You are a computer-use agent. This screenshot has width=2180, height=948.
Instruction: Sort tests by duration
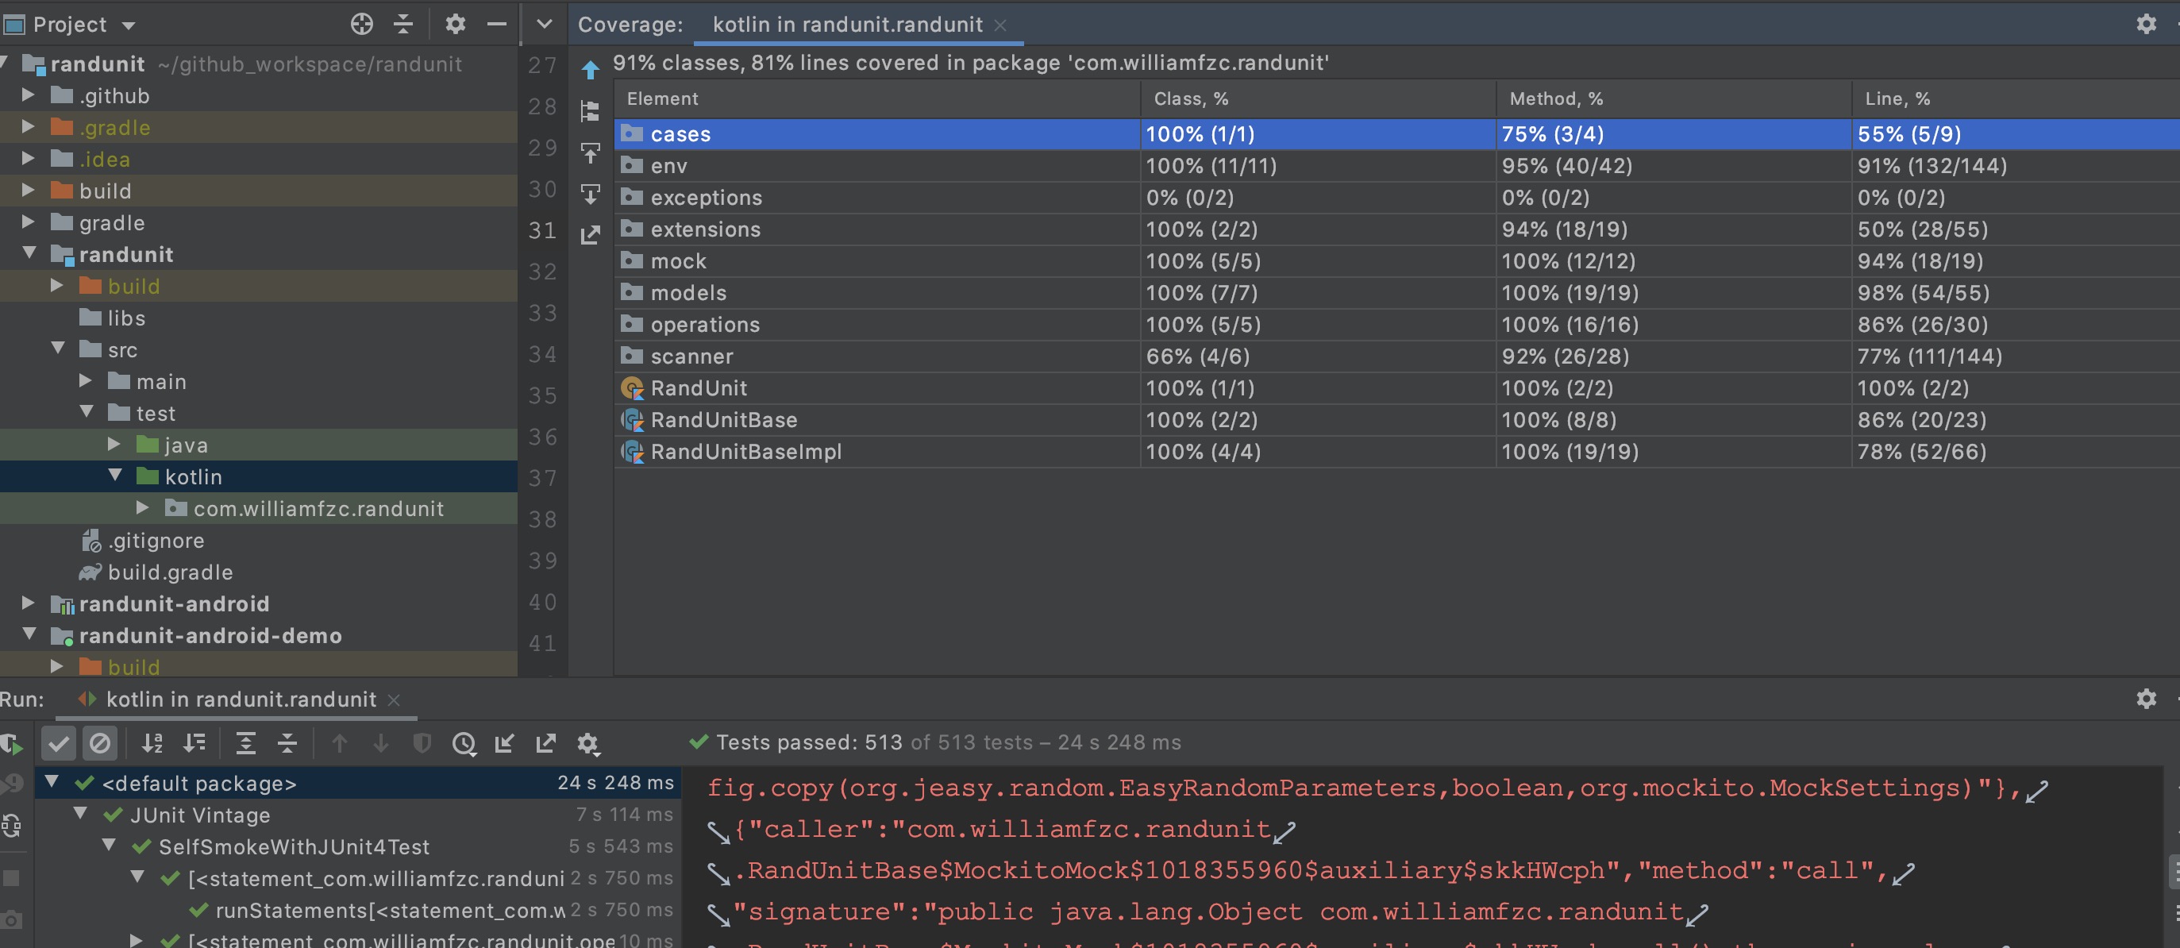click(x=195, y=743)
